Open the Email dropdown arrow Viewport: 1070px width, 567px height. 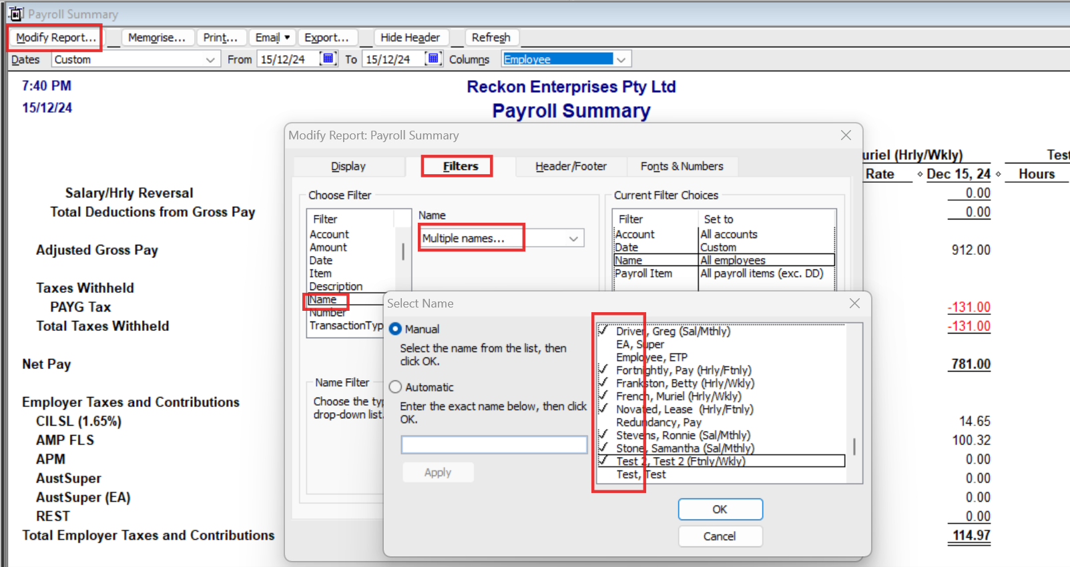click(x=287, y=37)
